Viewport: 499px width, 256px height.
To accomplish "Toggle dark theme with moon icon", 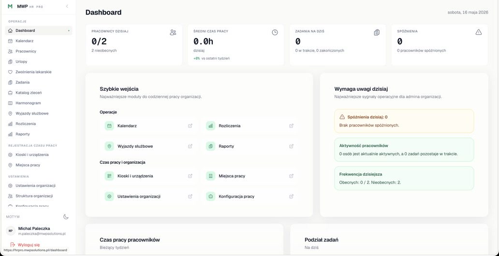I will pos(66,217).
